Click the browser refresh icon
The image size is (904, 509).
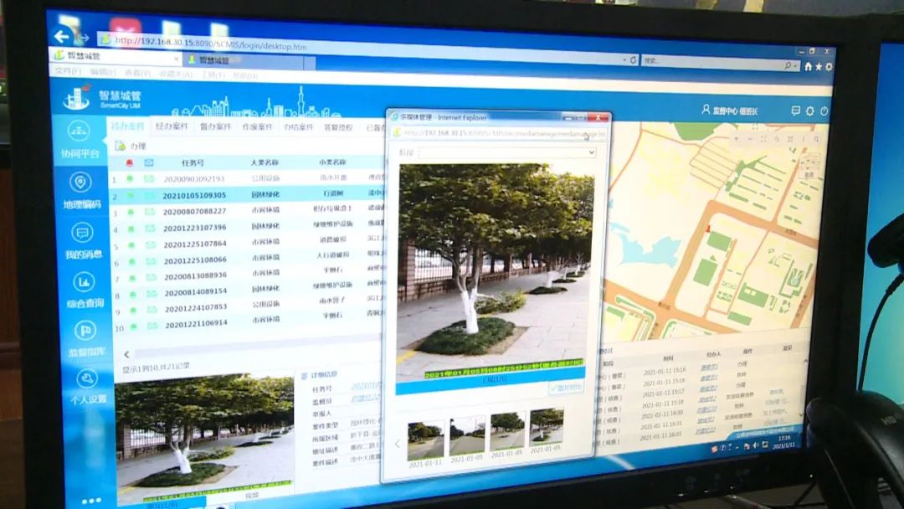coord(633,60)
